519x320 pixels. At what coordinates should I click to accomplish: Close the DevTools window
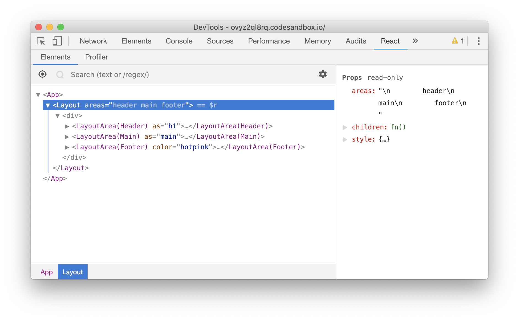(39, 27)
